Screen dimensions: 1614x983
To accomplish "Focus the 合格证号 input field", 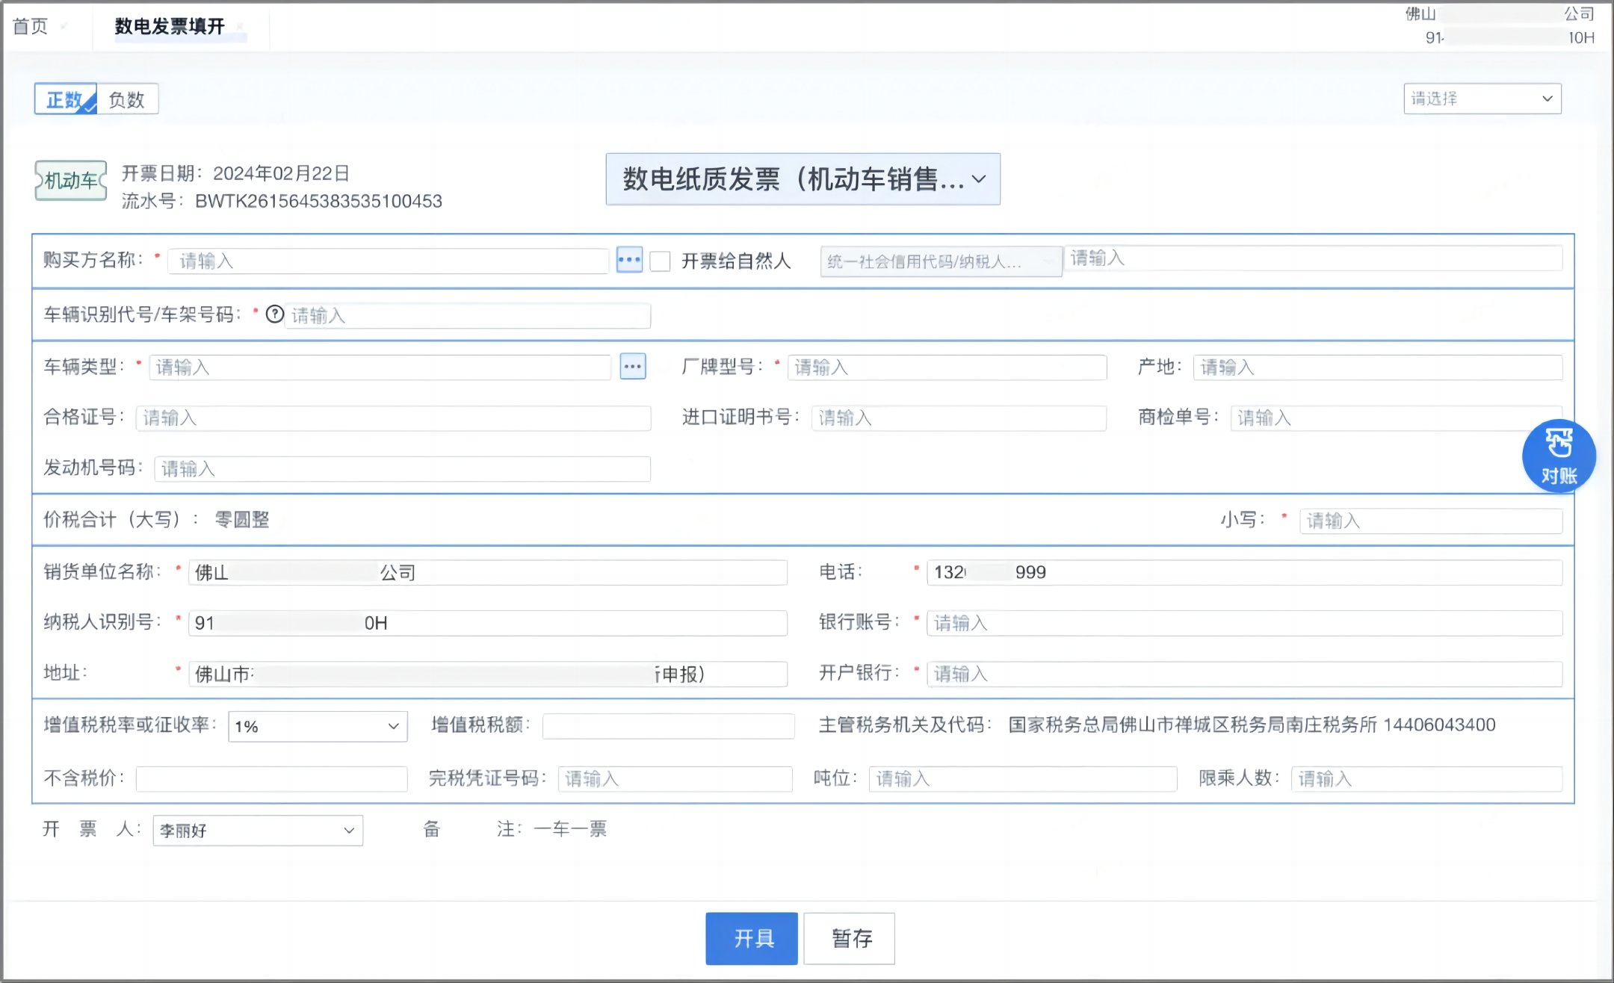I will [x=393, y=418].
